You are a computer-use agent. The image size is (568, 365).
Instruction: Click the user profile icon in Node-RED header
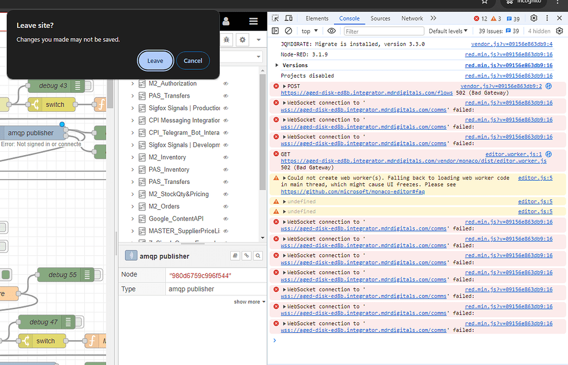click(x=225, y=22)
